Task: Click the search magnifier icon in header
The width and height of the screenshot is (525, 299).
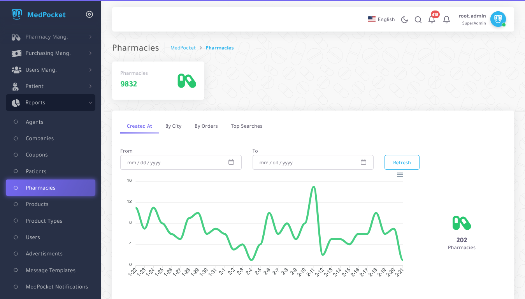Action: (418, 19)
